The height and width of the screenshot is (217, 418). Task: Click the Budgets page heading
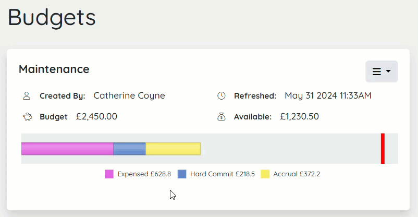[x=52, y=17]
